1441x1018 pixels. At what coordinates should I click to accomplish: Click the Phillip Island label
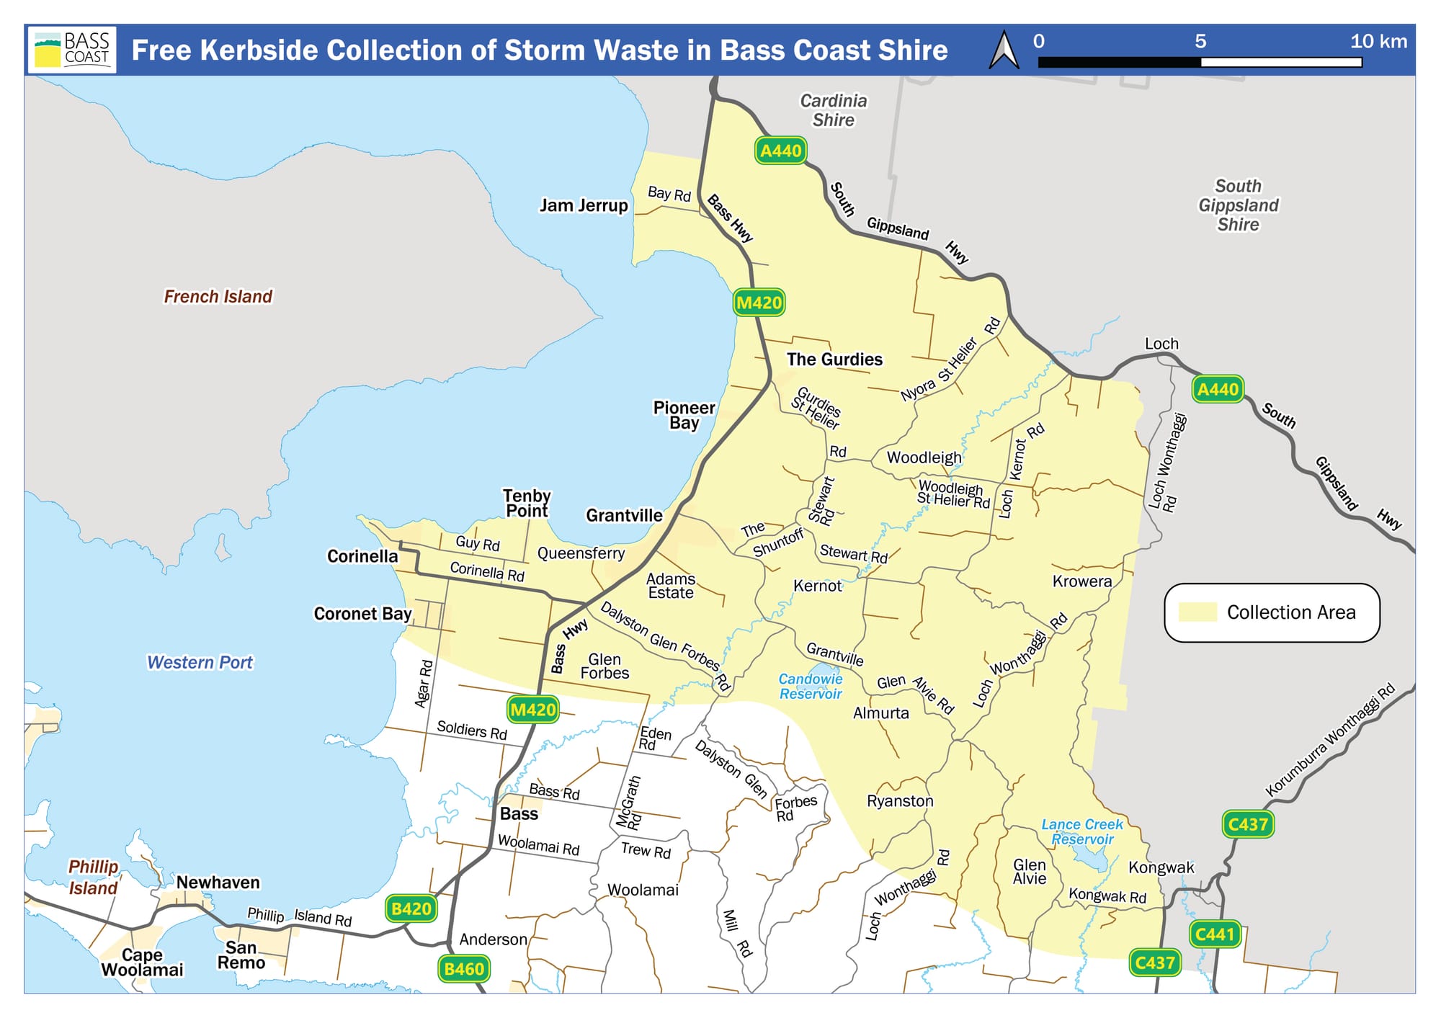[93, 877]
